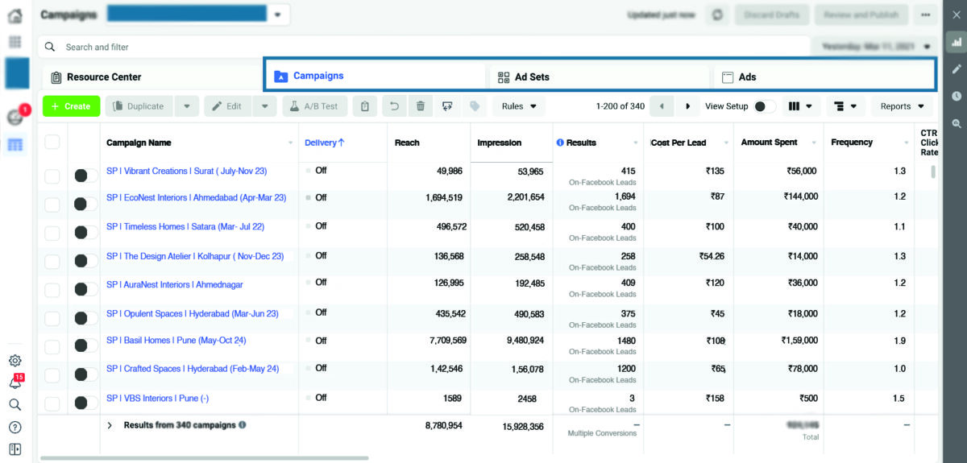The image size is (967, 463).
Task: Open the clock history icon on right rail
Action: coord(957,96)
